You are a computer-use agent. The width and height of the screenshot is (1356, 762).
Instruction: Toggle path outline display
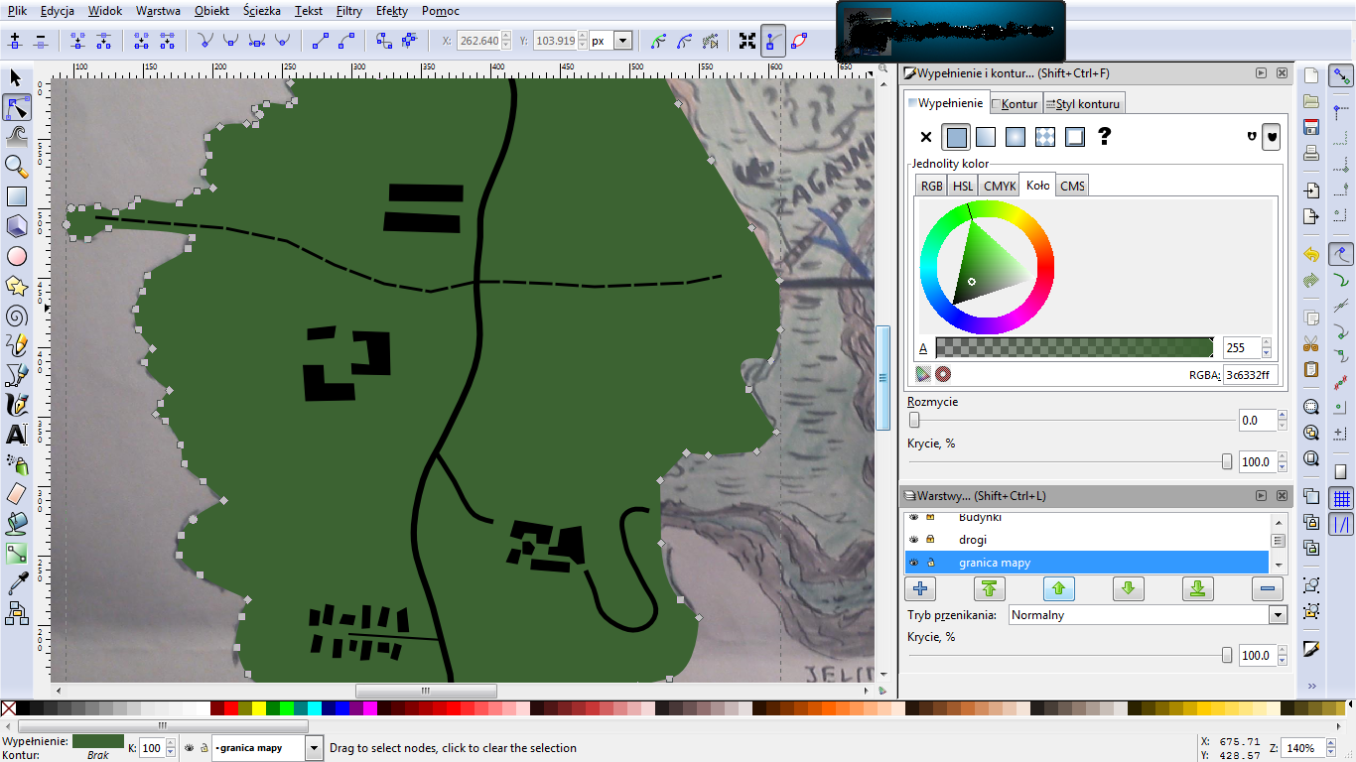799,41
